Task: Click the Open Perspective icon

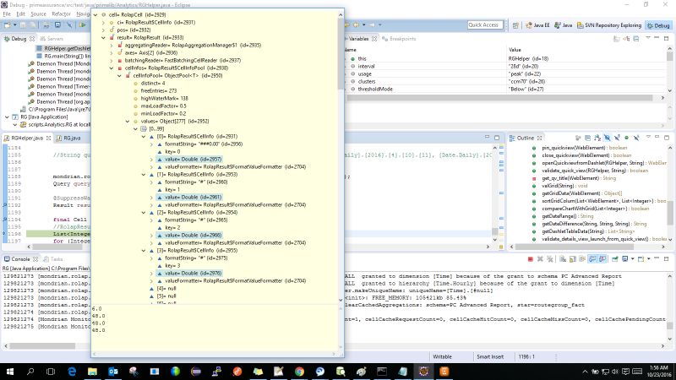Action: 515,25
